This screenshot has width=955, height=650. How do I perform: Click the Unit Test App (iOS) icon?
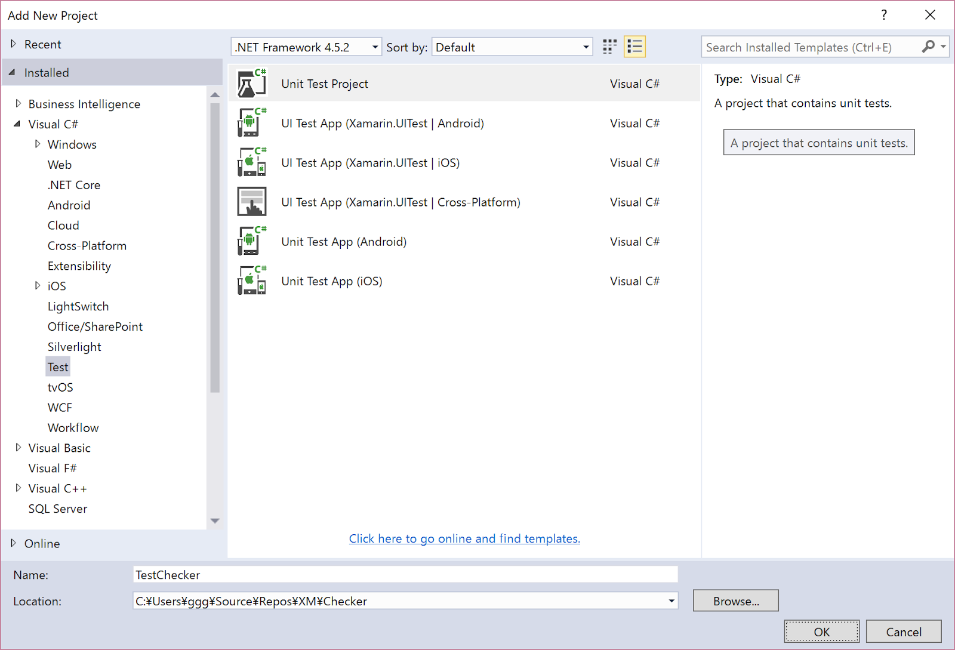pos(252,281)
